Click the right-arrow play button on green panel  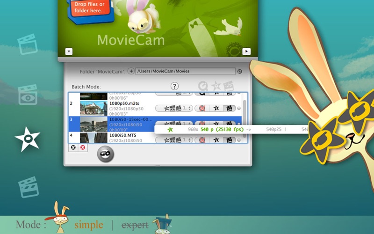pyautogui.click(x=246, y=51)
